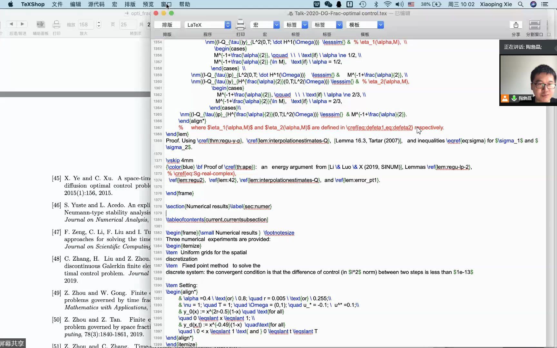
Task: Open Notification Center list icon
Action: 545,4
